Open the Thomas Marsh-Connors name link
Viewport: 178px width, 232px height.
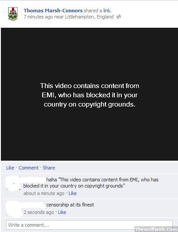coord(53,11)
